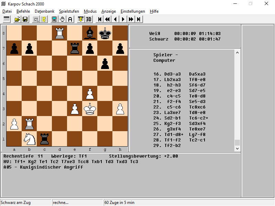275x206 pixels.
Task: Click move Tc2-c1 in move list
Action: click(197, 140)
